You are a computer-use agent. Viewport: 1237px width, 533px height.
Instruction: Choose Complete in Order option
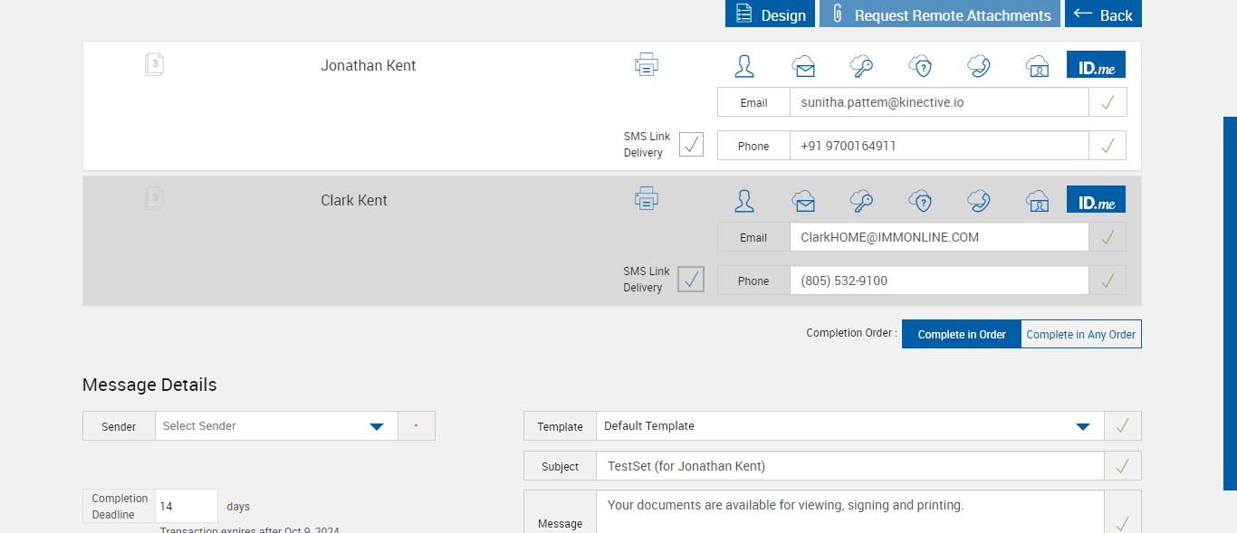[961, 334]
